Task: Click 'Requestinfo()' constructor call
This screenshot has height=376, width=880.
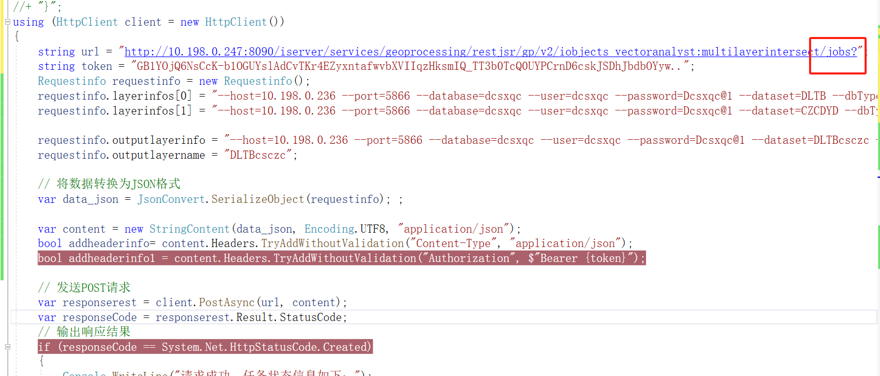Action: pyautogui.click(x=264, y=81)
